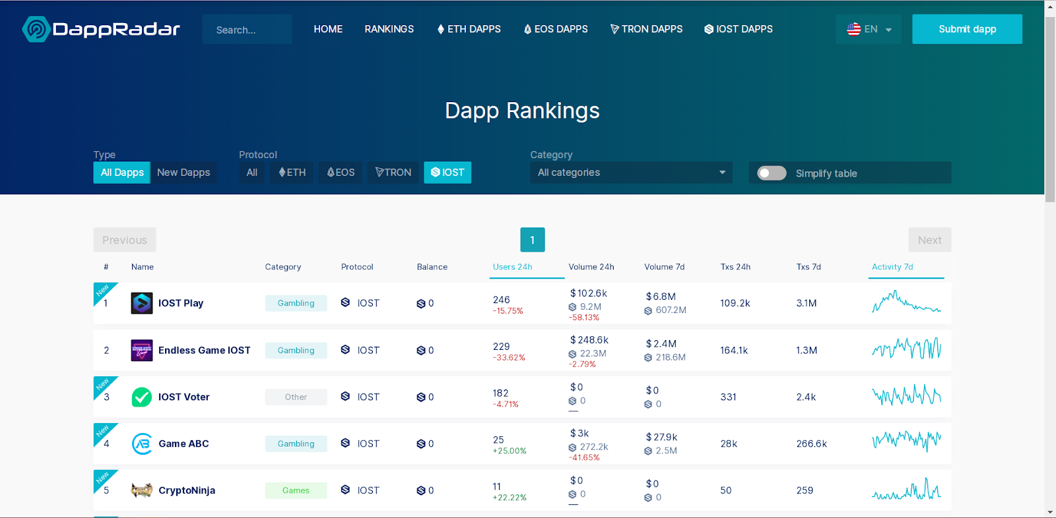Image resolution: width=1056 pixels, height=518 pixels.
Task: Filter by New Dapps type
Action: pos(183,173)
